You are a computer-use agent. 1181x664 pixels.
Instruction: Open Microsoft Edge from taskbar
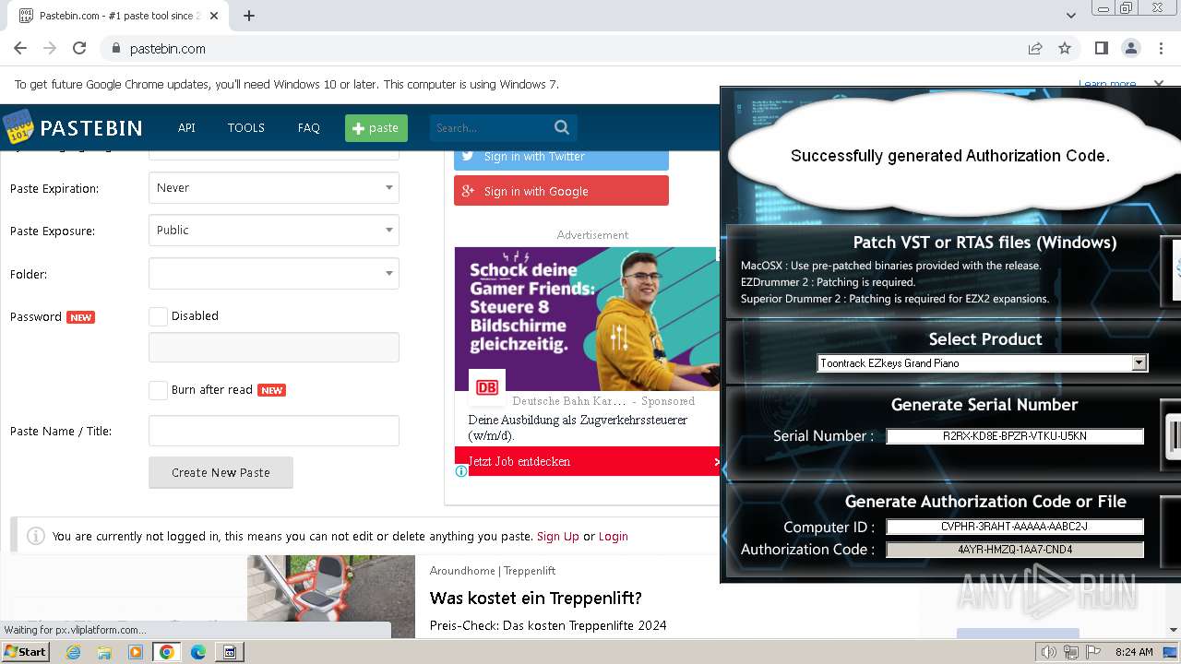pyautogui.click(x=198, y=652)
